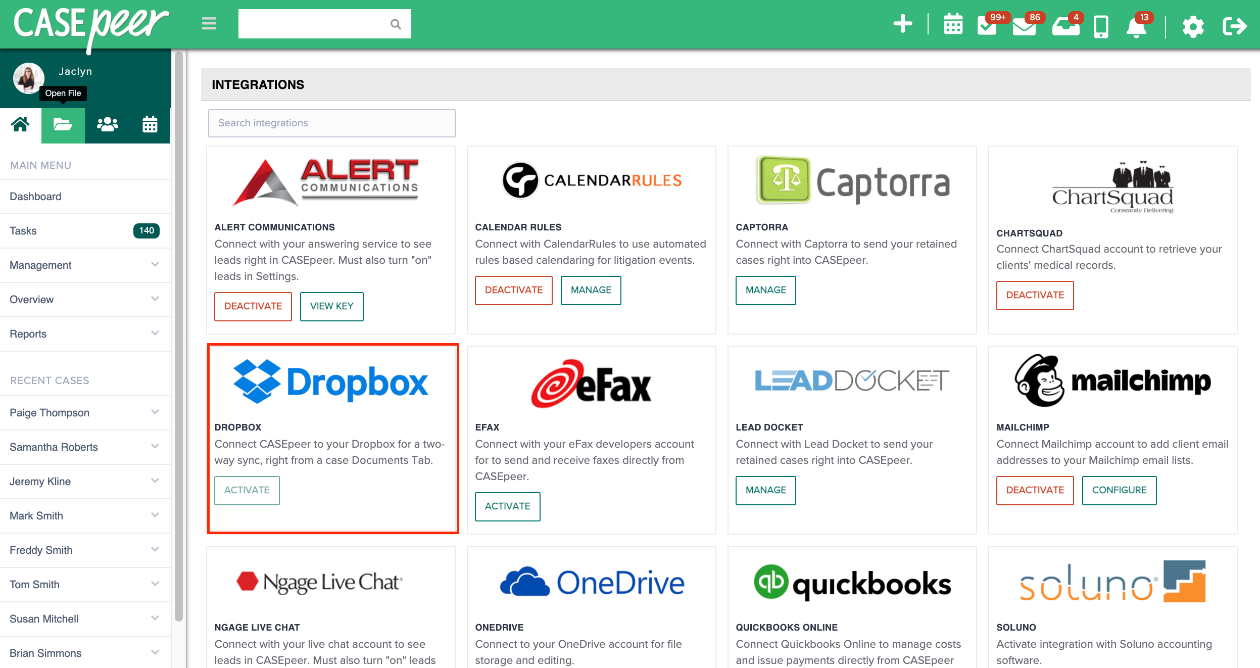
Task: Activate the eFax integration
Action: tap(508, 505)
